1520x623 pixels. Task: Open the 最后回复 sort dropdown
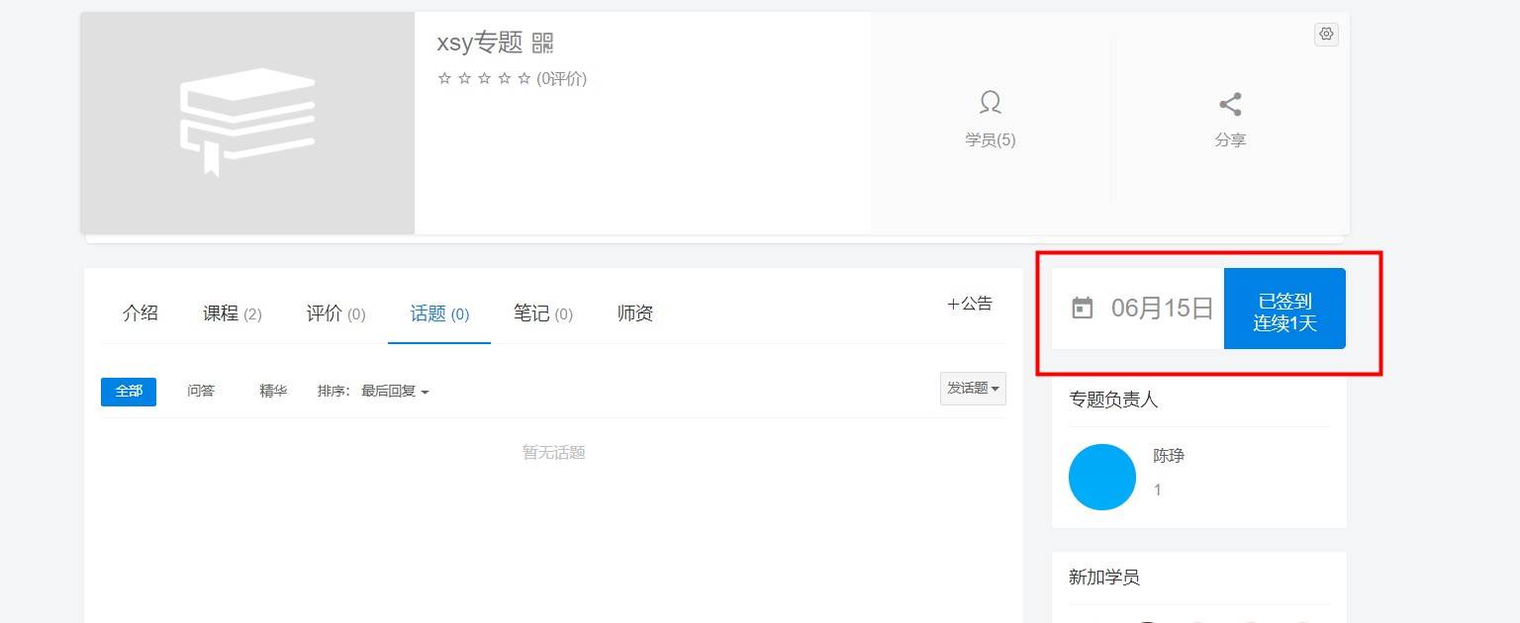pyautogui.click(x=395, y=392)
